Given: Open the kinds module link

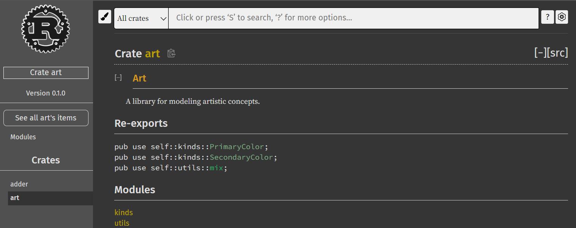Looking at the screenshot, I should (124, 213).
